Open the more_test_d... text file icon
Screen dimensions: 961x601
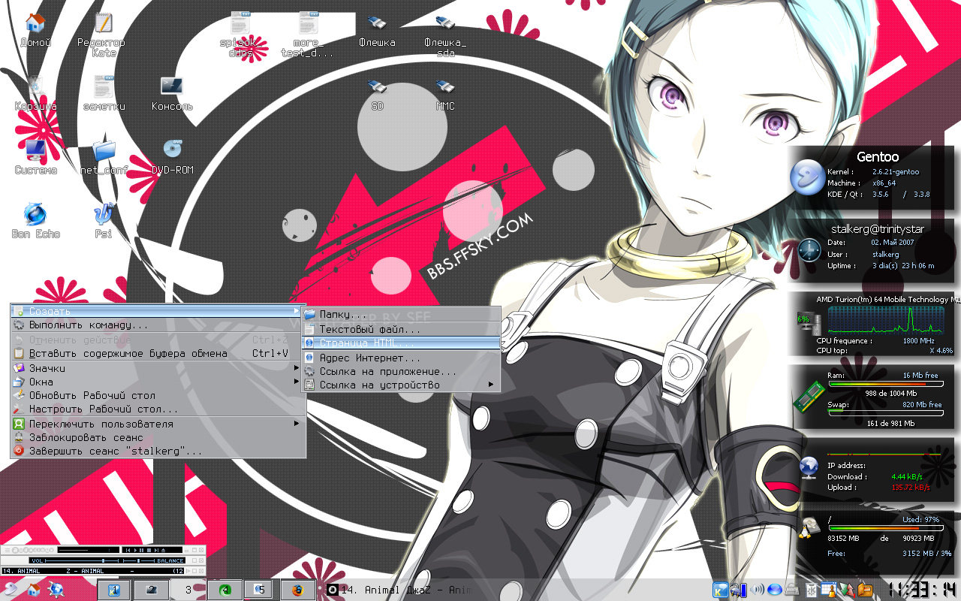pos(307,35)
